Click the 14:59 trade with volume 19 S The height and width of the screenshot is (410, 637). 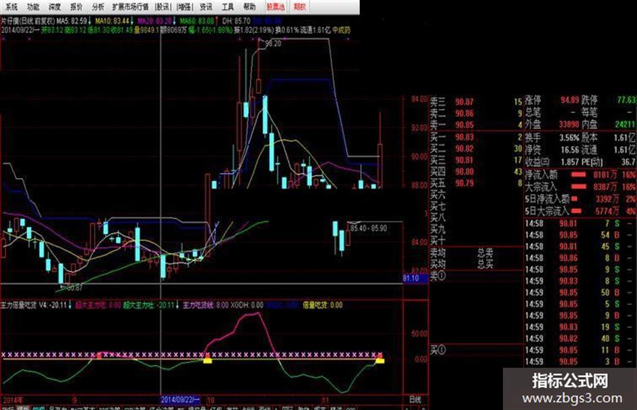[580, 327]
